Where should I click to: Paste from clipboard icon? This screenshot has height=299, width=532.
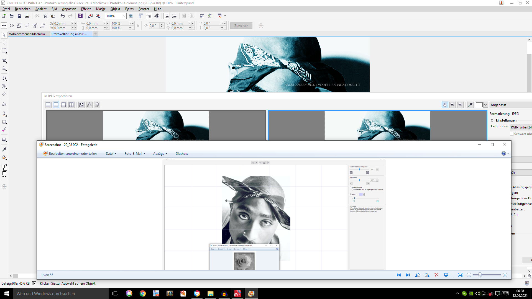click(53, 16)
